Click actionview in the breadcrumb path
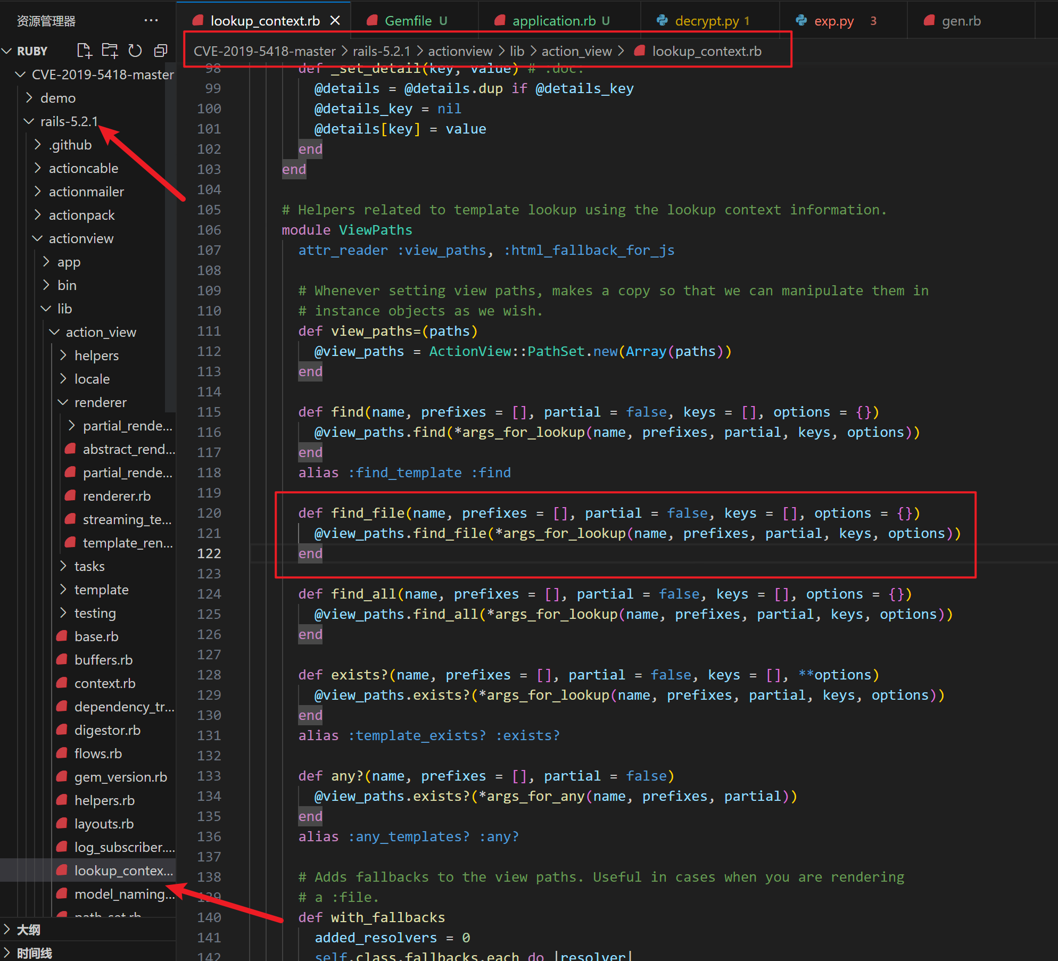This screenshot has height=961, width=1058. pos(460,51)
